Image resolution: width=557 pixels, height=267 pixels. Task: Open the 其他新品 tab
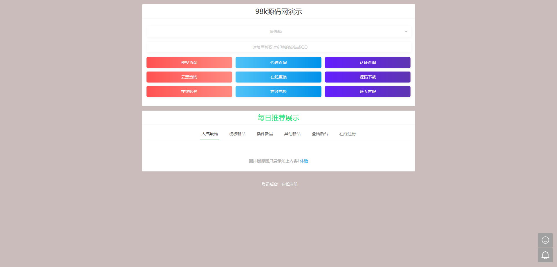click(x=292, y=134)
